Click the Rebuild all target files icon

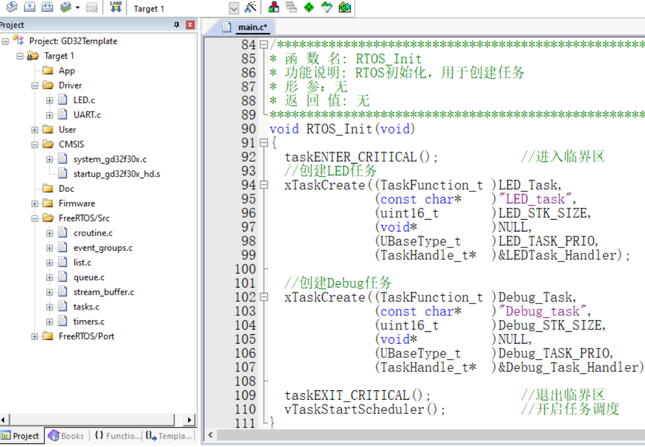click(x=47, y=7)
